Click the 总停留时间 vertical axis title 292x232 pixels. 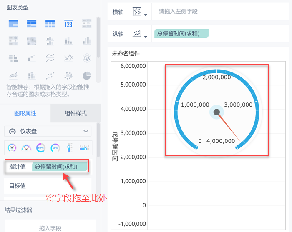[x=115, y=146]
